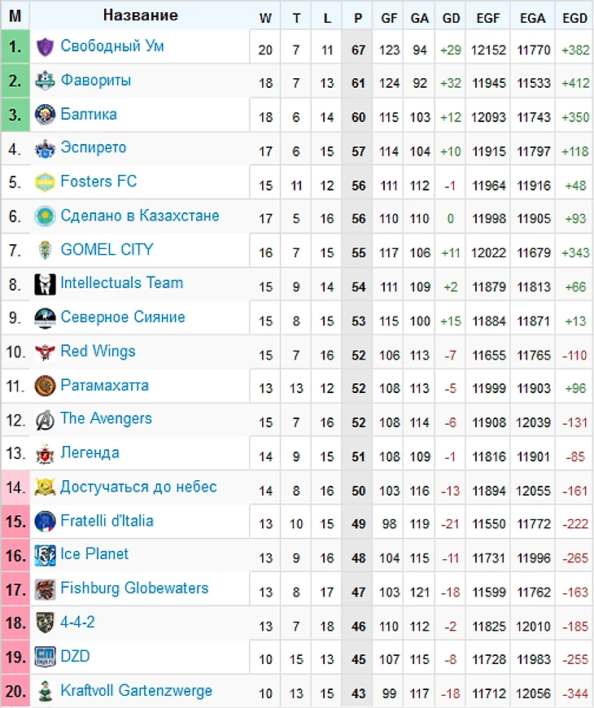This screenshot has width=594, height=708.
Task: Open the Фавориты team link
Action: (95, 81)
